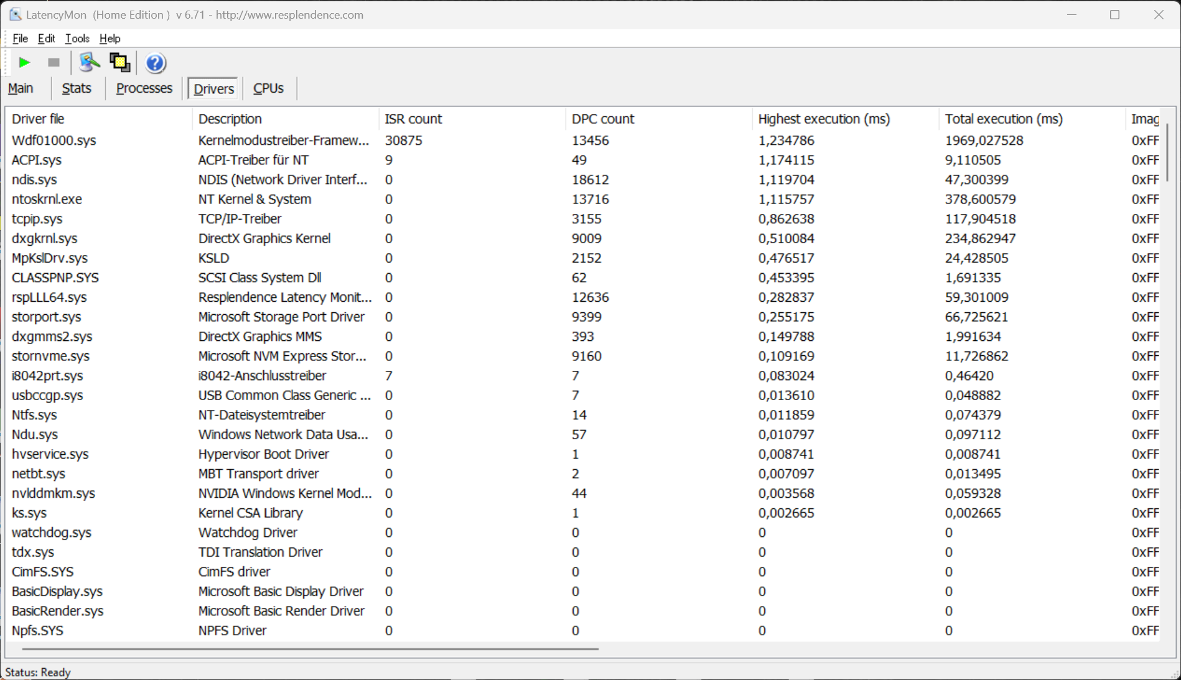Select the Npfs.SYS driver row

pyautogui.click(x=582, y=630)
